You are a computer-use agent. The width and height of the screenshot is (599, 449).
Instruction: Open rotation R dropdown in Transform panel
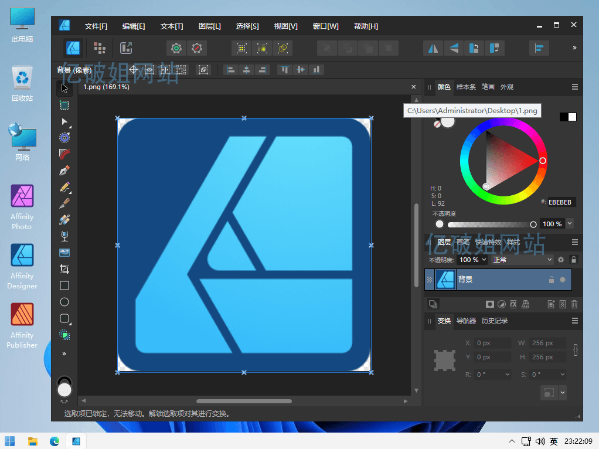(x=508, y=375)
